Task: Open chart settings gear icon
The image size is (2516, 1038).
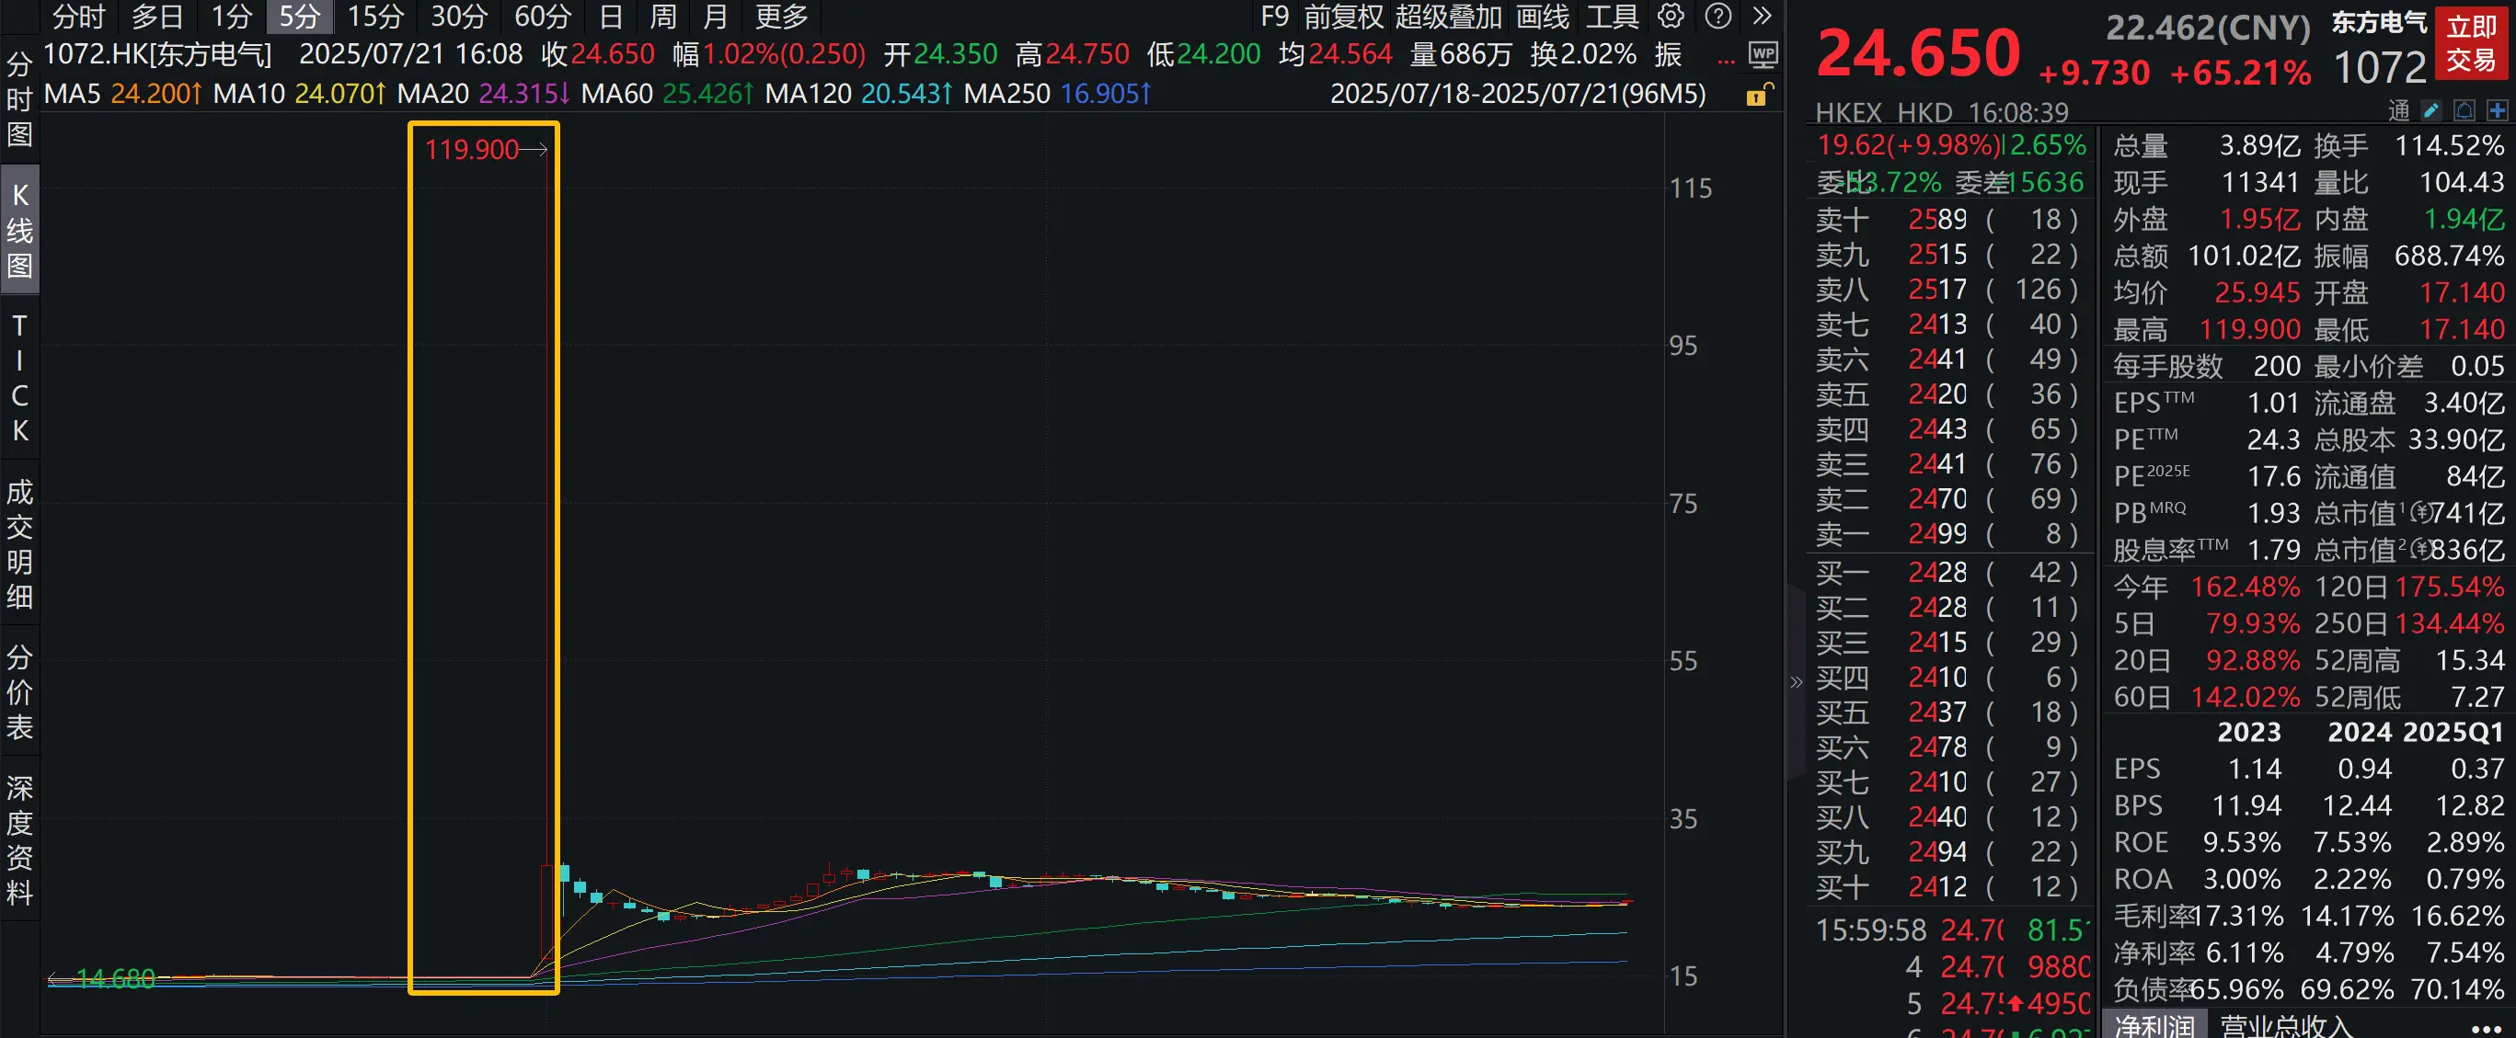Action: coord(1672,16)
